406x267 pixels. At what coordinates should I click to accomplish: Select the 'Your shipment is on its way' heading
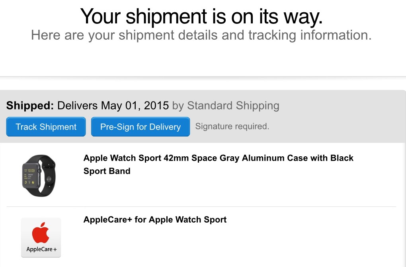[x=201, y=16]
